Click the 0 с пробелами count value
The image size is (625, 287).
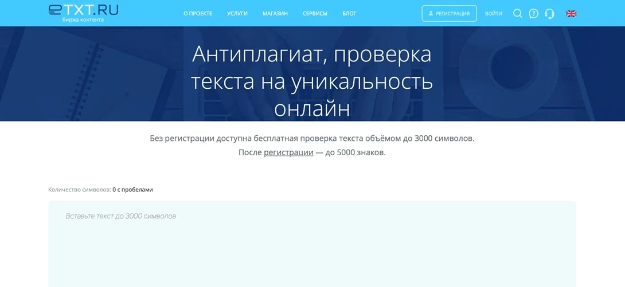pos(132,190)
